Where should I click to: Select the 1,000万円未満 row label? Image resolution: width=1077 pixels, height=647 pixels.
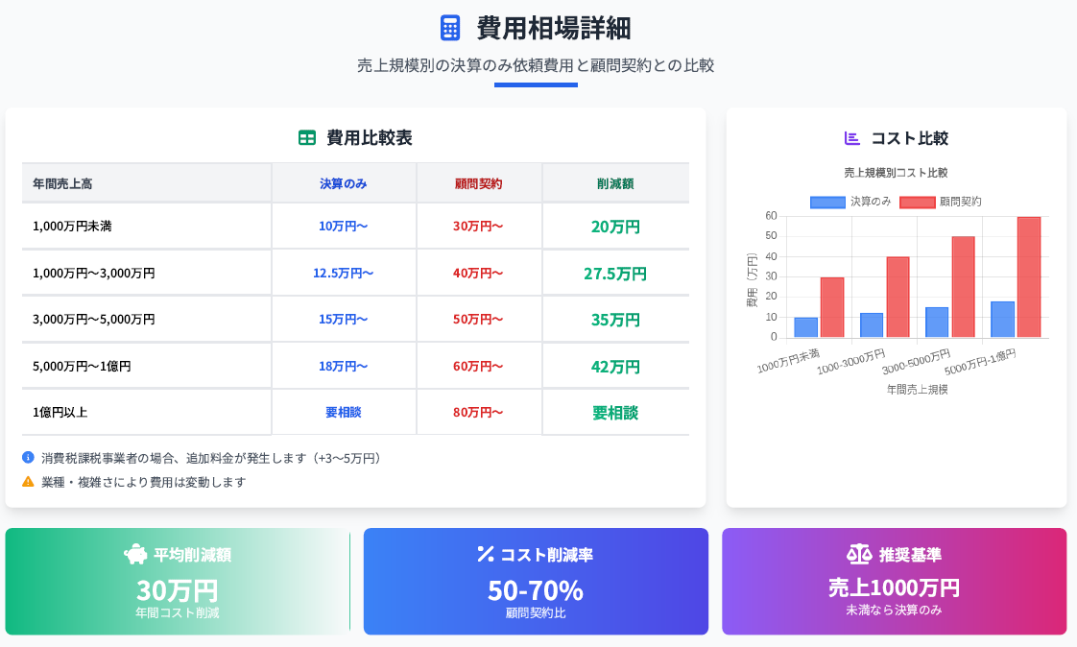pyautogui.click(x=72, y=226)
